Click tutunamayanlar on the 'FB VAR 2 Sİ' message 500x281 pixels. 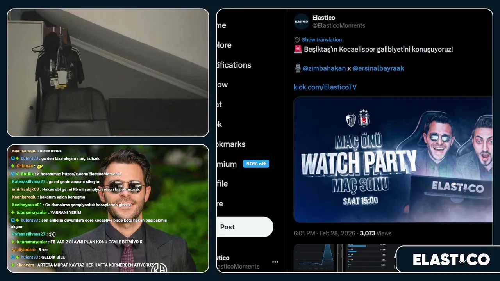32,242
